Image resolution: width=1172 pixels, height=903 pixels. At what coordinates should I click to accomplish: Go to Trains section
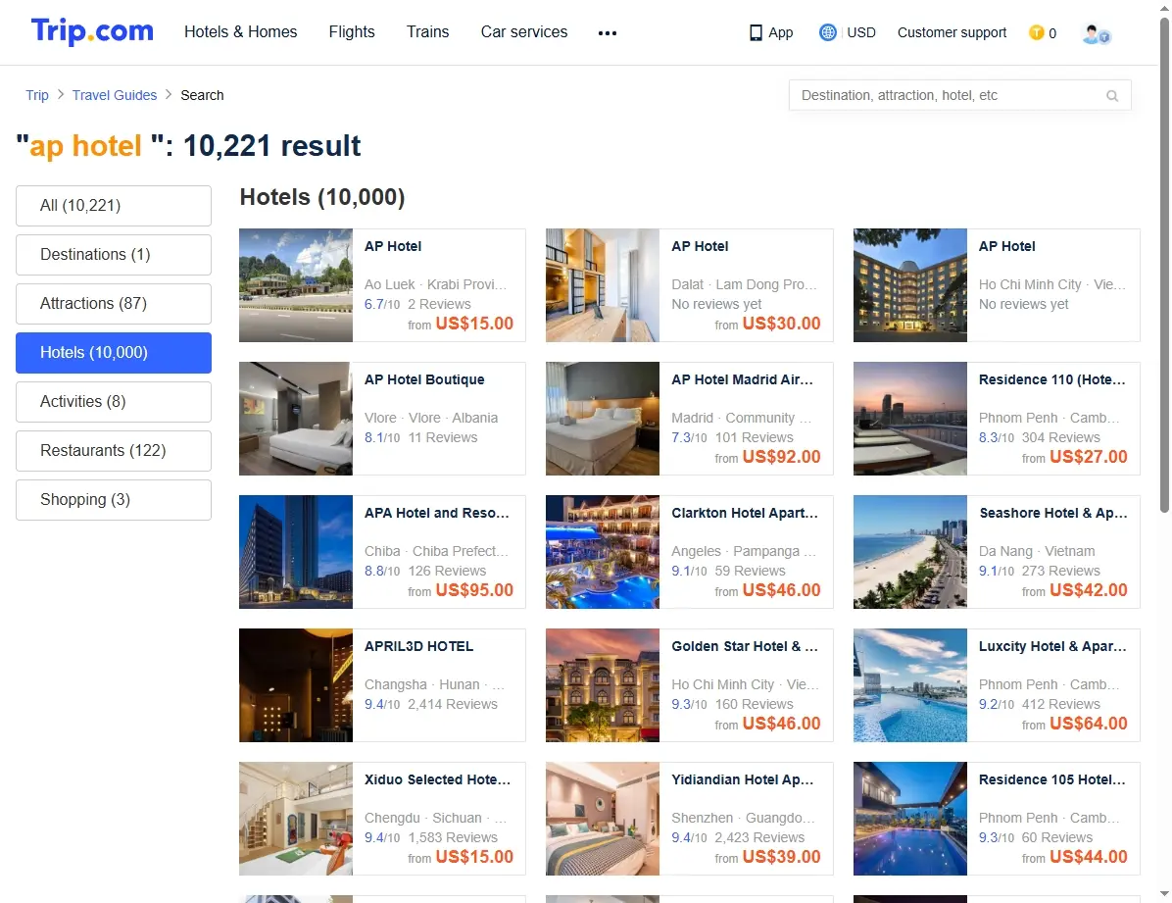point(427,32)
